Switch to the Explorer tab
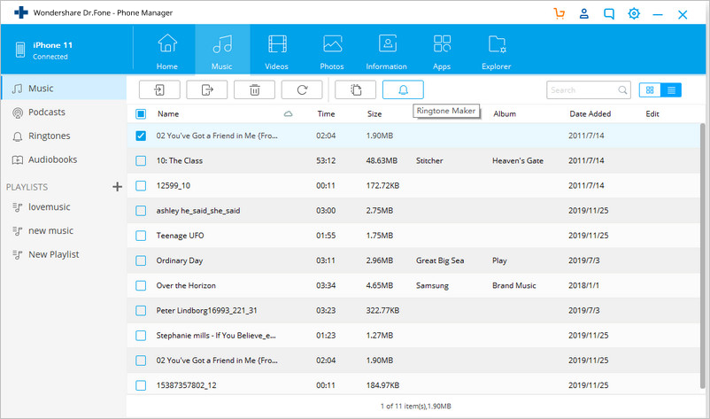 click(x=497, y=51)
